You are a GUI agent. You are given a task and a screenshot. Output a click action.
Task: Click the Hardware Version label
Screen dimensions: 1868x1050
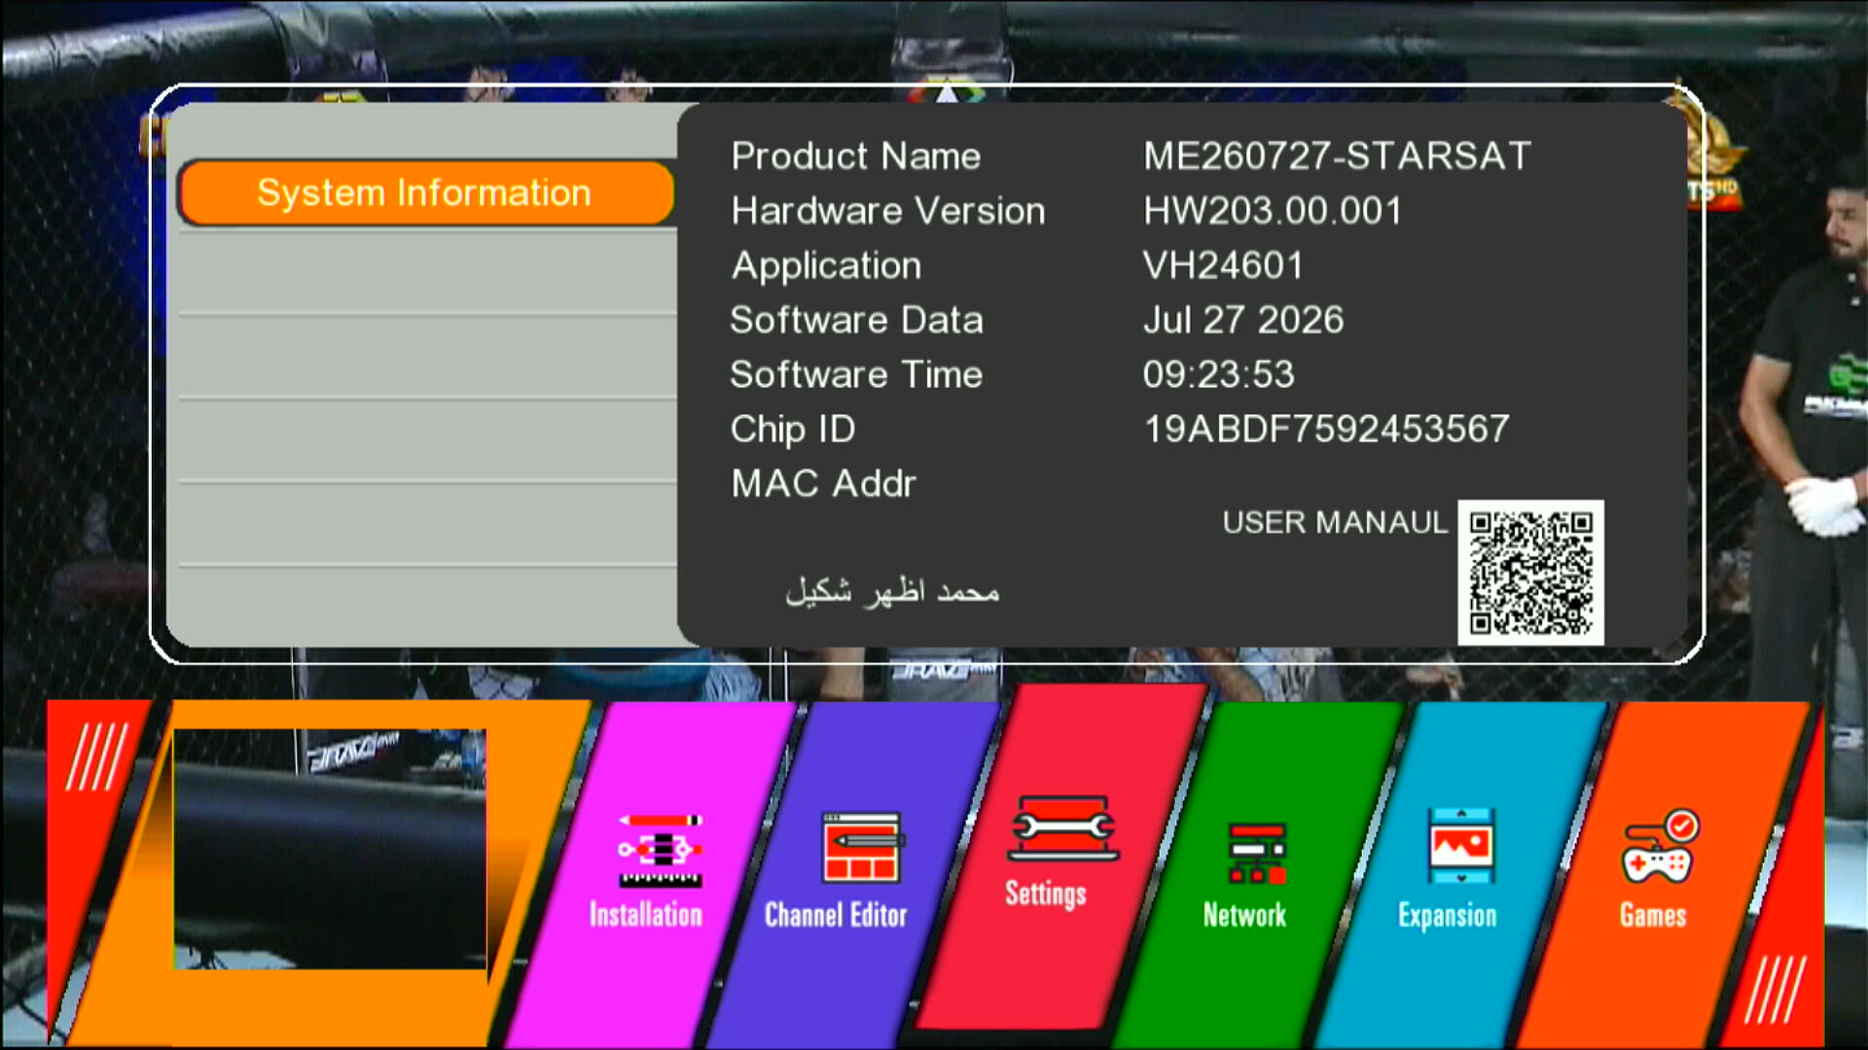tap(888, 211)
